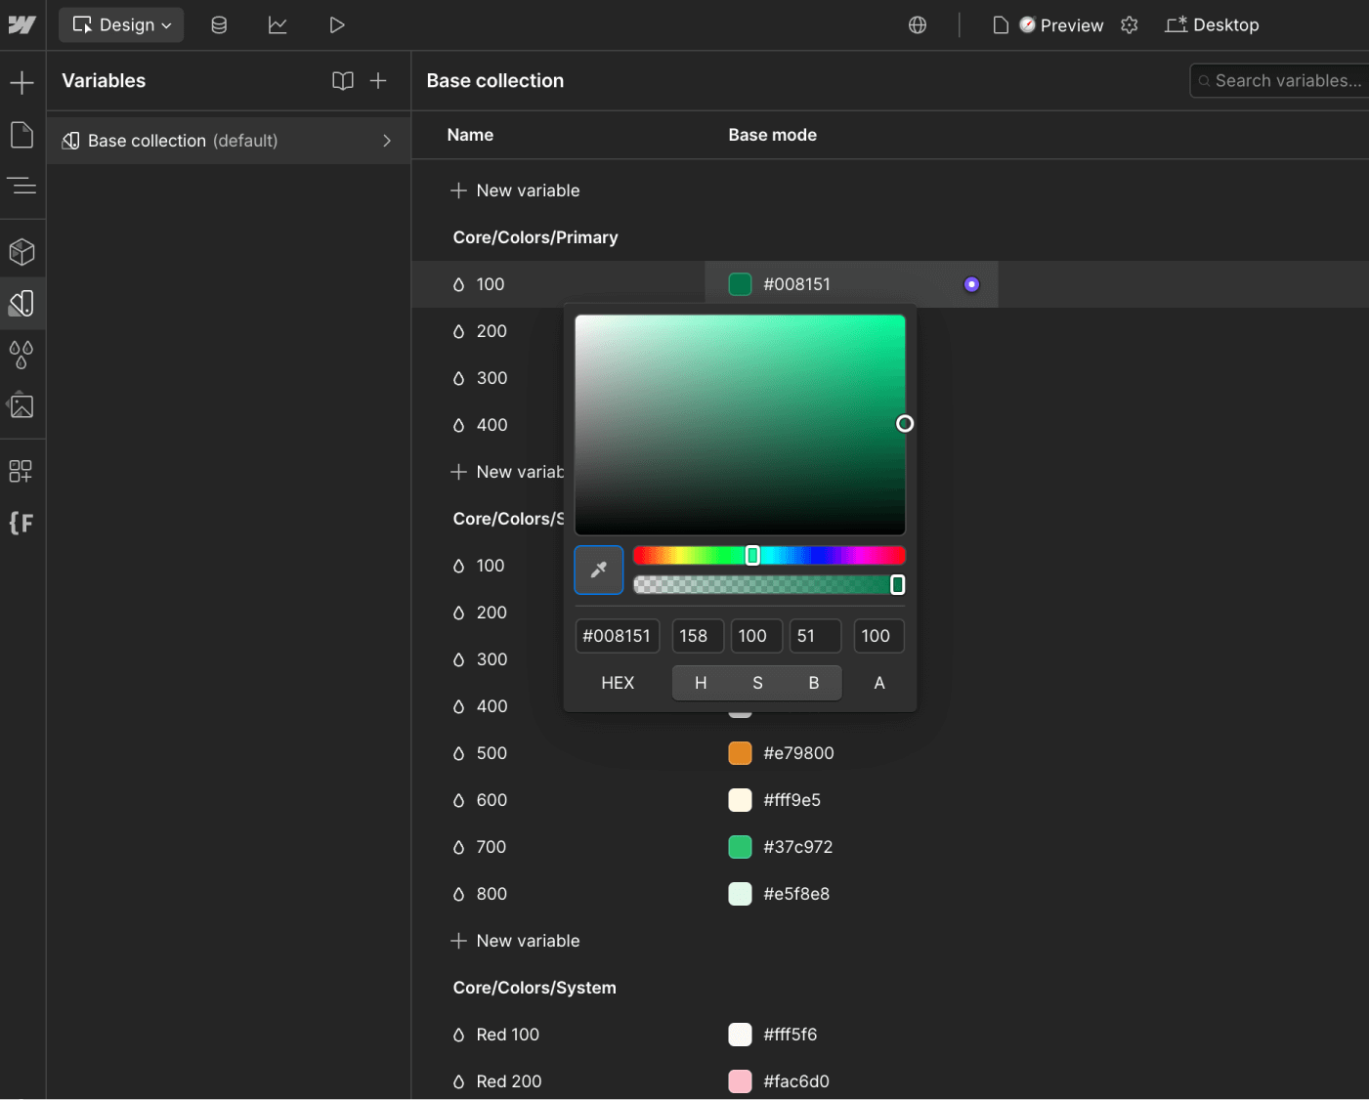
Task: Open the Pages panel
Action: coord(22,135)
